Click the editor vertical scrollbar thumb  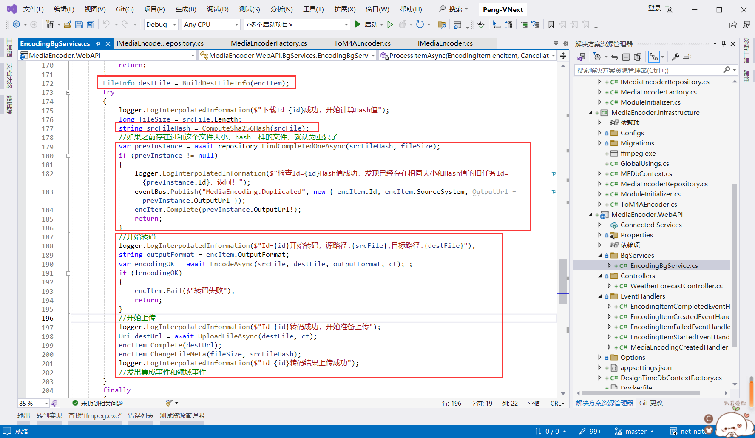563,281
